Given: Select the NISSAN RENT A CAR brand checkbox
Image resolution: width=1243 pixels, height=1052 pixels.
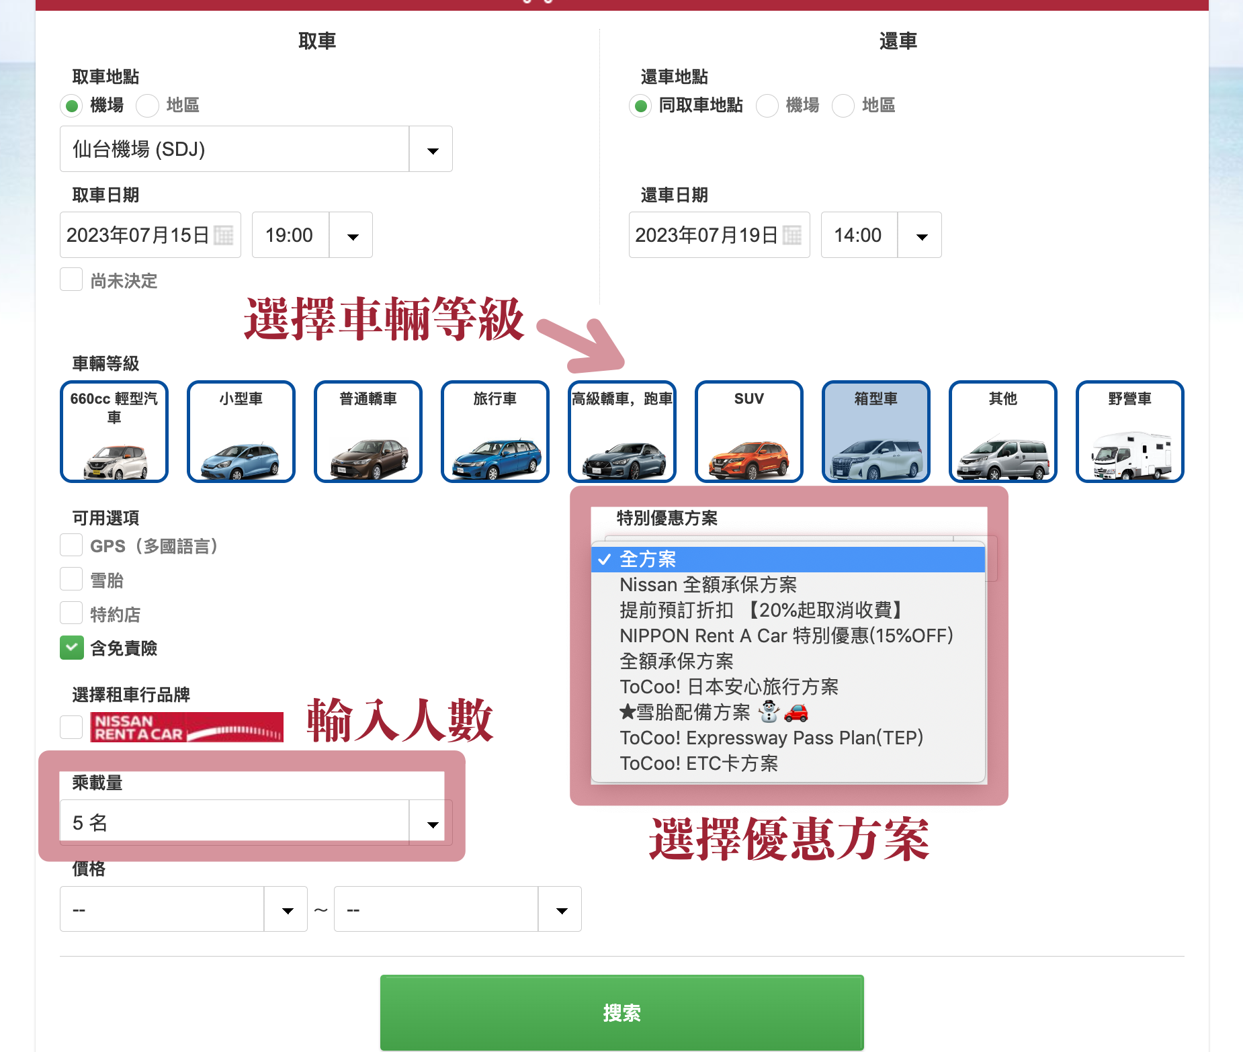Looking at the screenshot, I should point(71,726).
